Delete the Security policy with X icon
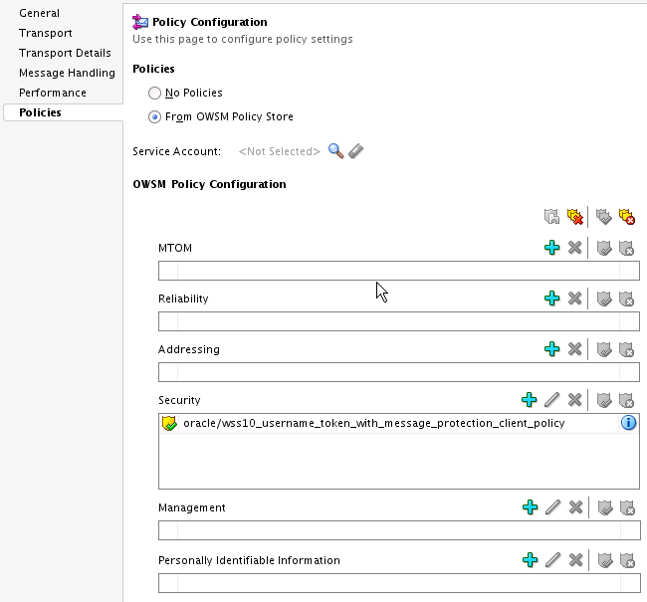The height and width of the screenshot is (602, 647). click(574, 400)
